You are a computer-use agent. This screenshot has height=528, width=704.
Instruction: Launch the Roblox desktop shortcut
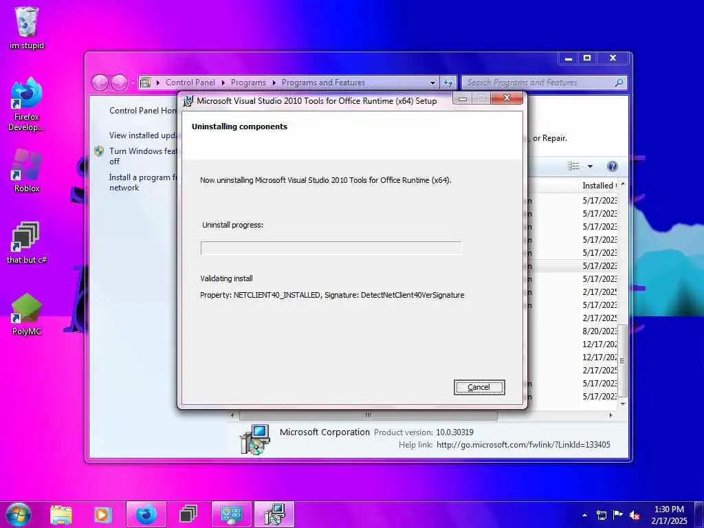pyautogui.click(x=27, y=170)
